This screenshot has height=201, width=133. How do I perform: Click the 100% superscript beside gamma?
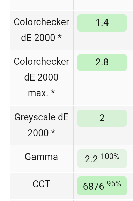(110, 156)
